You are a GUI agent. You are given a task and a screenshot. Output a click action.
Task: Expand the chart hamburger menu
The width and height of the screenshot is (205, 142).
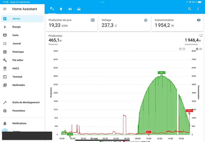[x=201, y=49]
